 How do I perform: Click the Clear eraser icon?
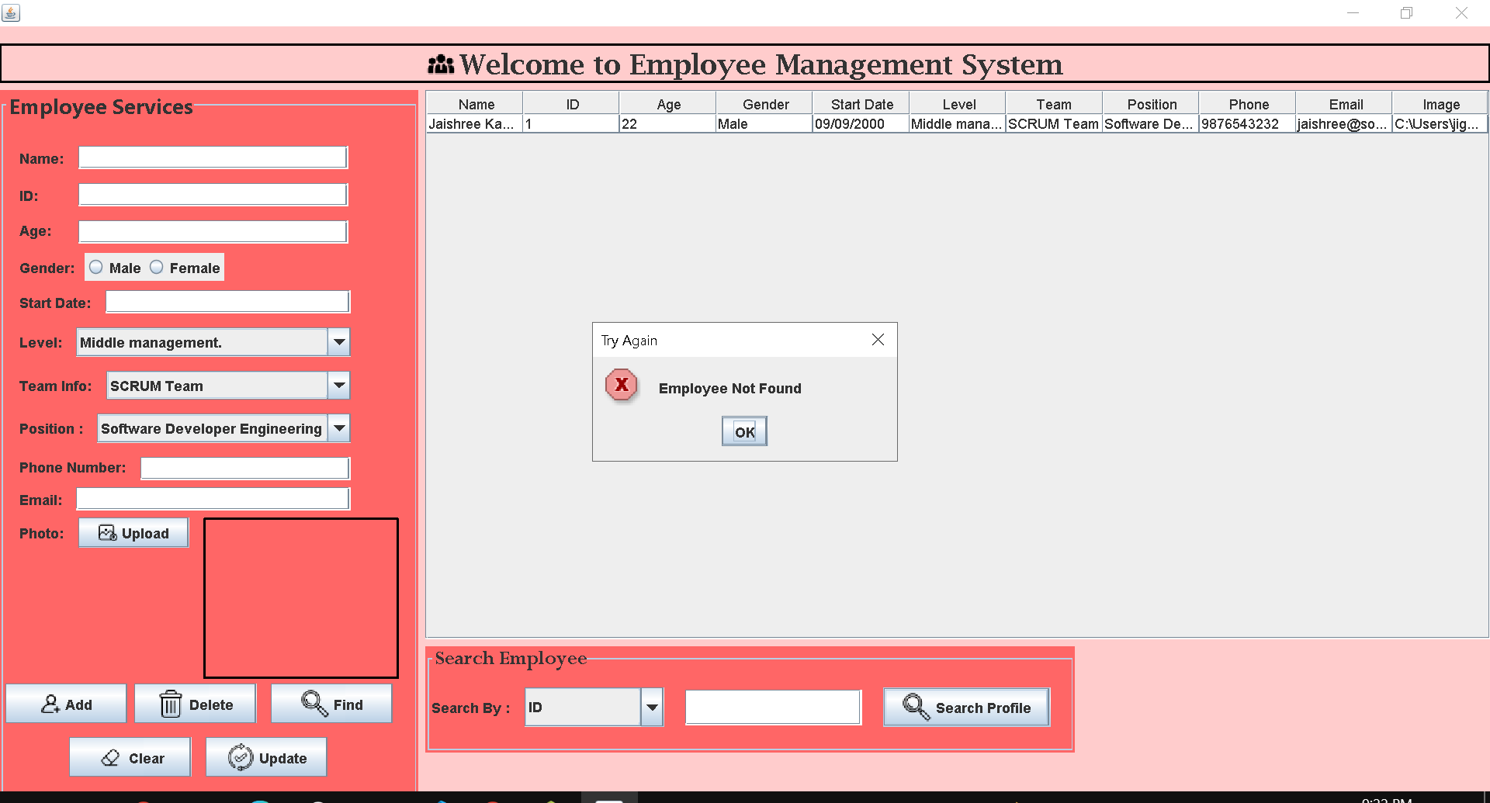111,757
